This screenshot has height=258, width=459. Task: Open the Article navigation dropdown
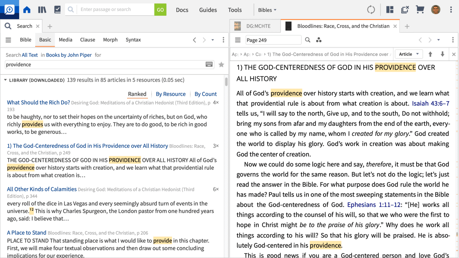pyautogui.click(x=409, y=54)
